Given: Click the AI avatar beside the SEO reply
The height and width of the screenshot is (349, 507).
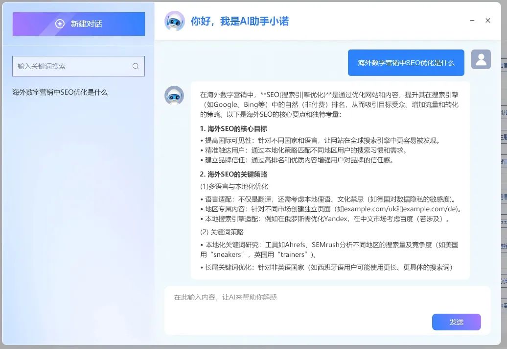Looking at the screenshot, I should click(x=174, y=94).
